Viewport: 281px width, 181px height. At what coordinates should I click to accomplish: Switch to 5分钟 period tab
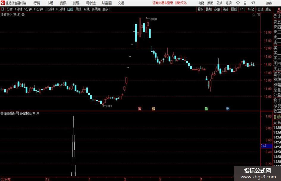(x=28, y=9)
